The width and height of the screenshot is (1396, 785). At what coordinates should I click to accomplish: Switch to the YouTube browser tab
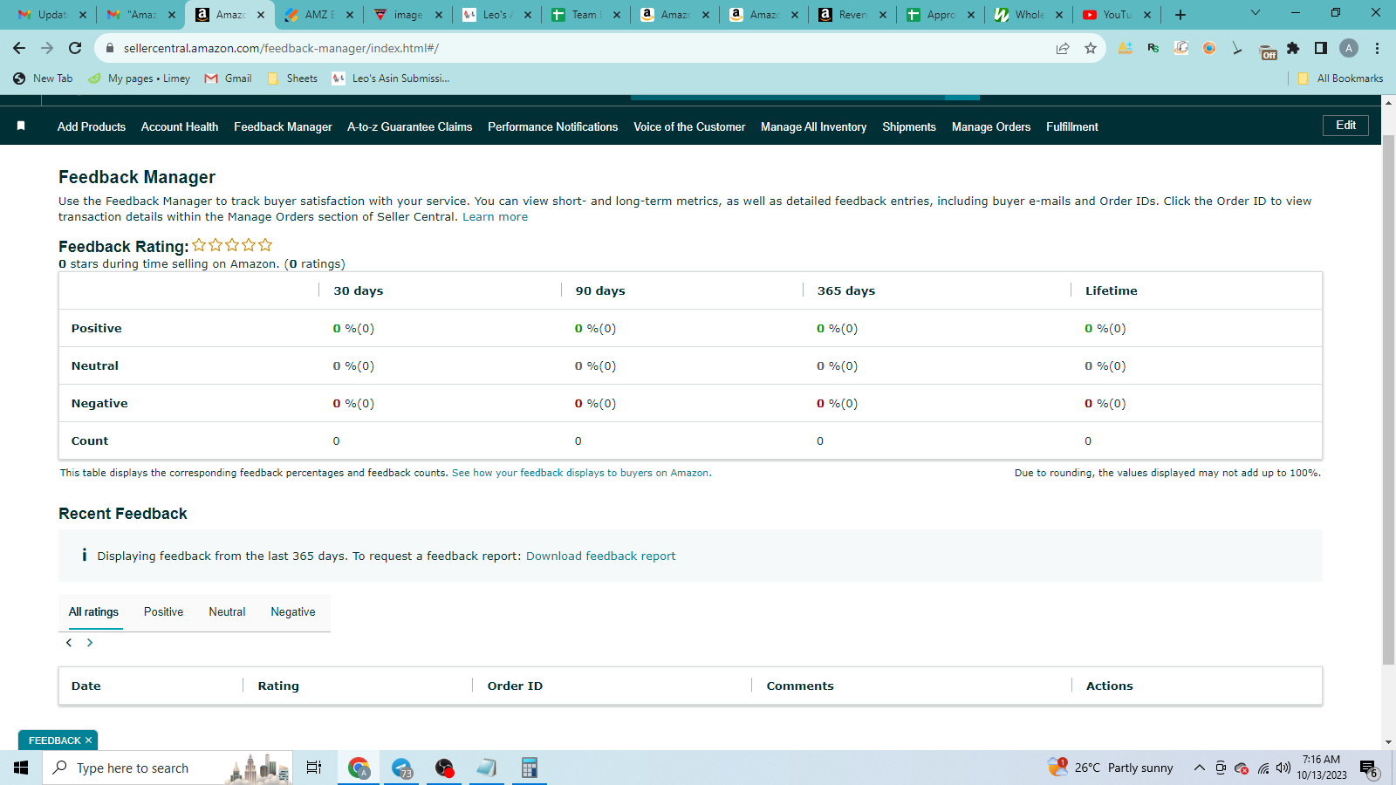pyautogui.click(x=1117, y=15)
